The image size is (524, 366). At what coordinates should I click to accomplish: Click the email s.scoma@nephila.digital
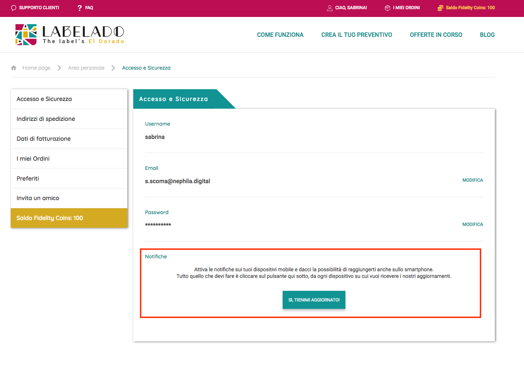click(x=177, y=181)
